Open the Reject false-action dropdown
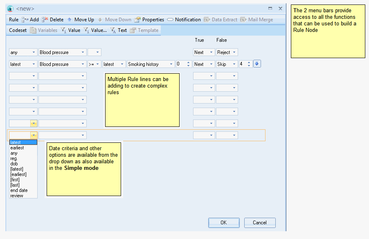Viewport: 369px width, 239px height. tap(234, 52)
